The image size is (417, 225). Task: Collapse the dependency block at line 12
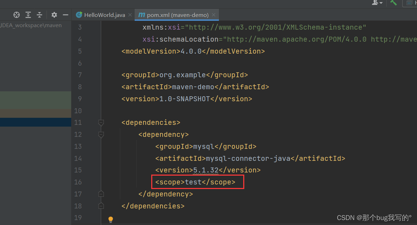tap(101, 135)
